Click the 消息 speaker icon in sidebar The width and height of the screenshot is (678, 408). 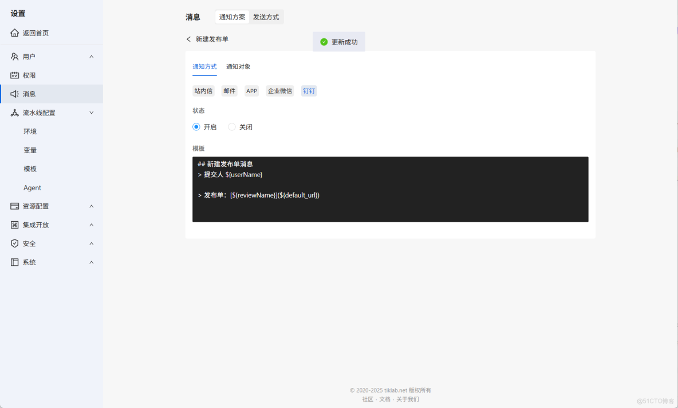[14, 94]
